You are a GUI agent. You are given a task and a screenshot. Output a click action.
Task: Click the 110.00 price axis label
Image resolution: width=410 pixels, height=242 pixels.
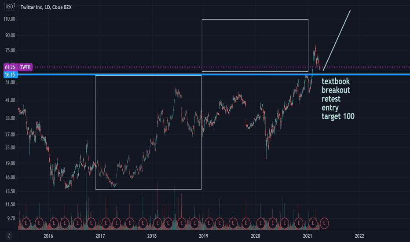point(9,19)
